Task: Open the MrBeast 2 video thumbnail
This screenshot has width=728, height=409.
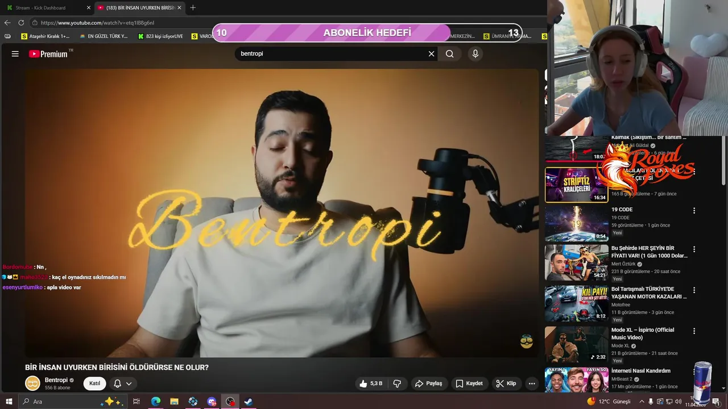Action: click(577, 380)
